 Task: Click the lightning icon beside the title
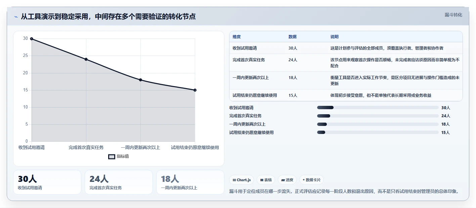pos(16,17)
